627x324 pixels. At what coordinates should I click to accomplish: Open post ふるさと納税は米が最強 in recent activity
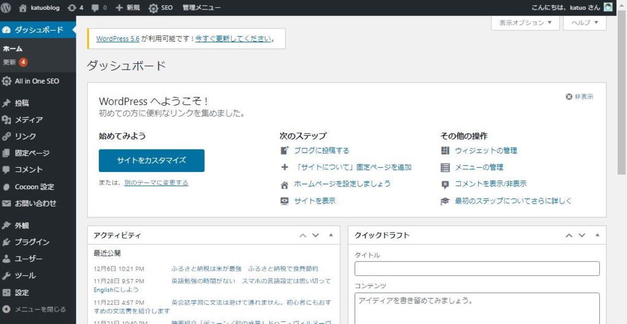tap(245, 269)
